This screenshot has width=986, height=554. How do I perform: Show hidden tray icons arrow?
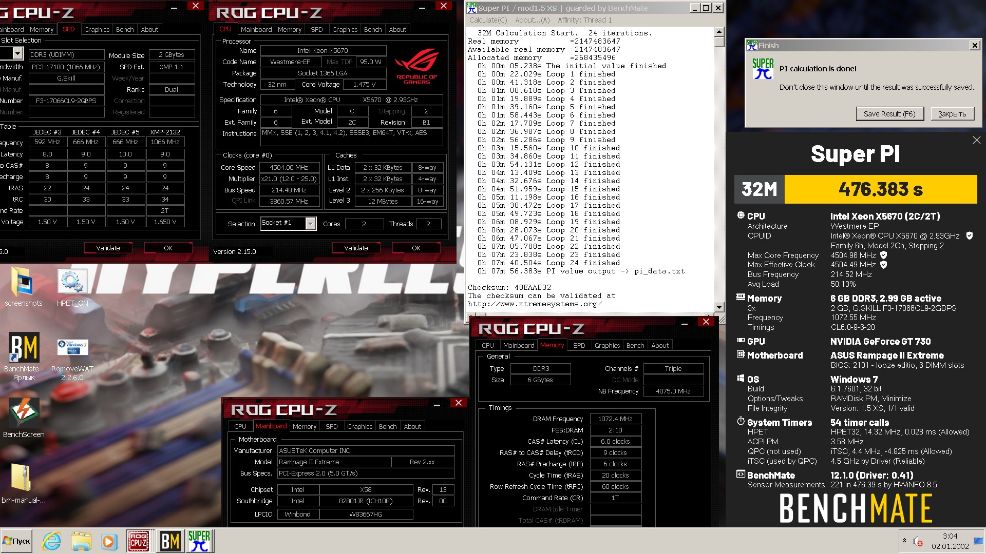904,541
